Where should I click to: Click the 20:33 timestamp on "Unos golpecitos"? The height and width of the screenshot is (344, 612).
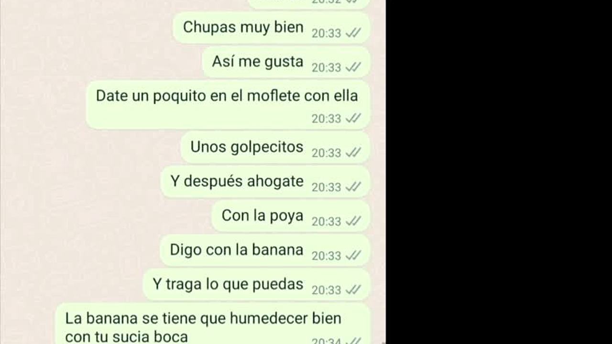[x=326, y=153]
